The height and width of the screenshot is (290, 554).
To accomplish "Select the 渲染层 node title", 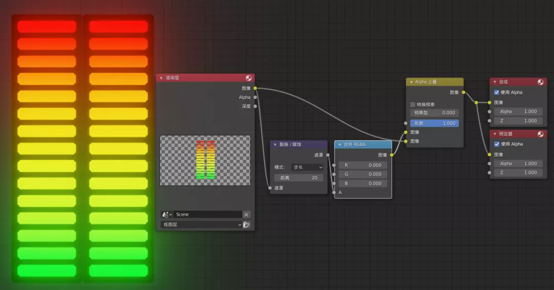I will tap(172, 78).
